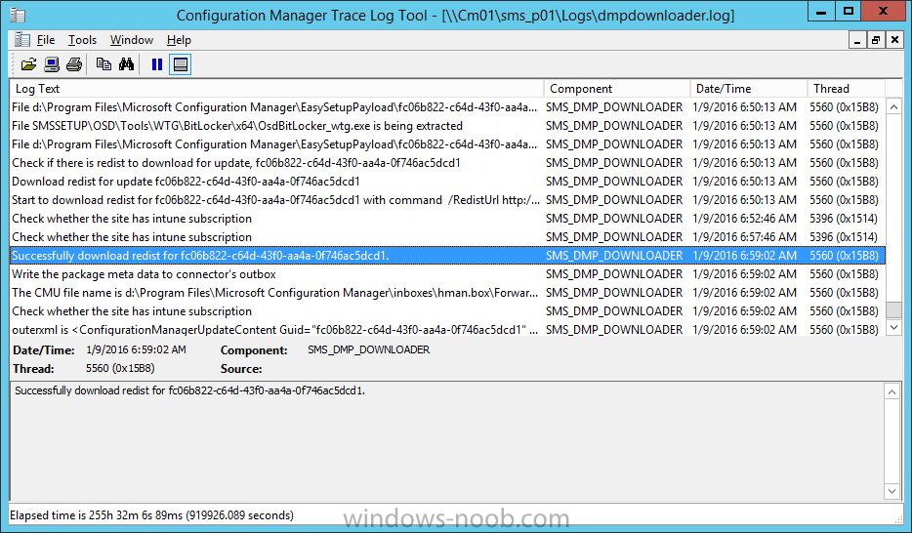
Task: Click the application icon in the title bar
Action: coord(18,15)
